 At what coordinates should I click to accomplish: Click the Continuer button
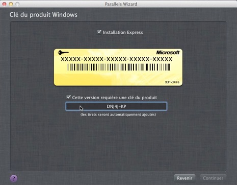tap(213, 178)
